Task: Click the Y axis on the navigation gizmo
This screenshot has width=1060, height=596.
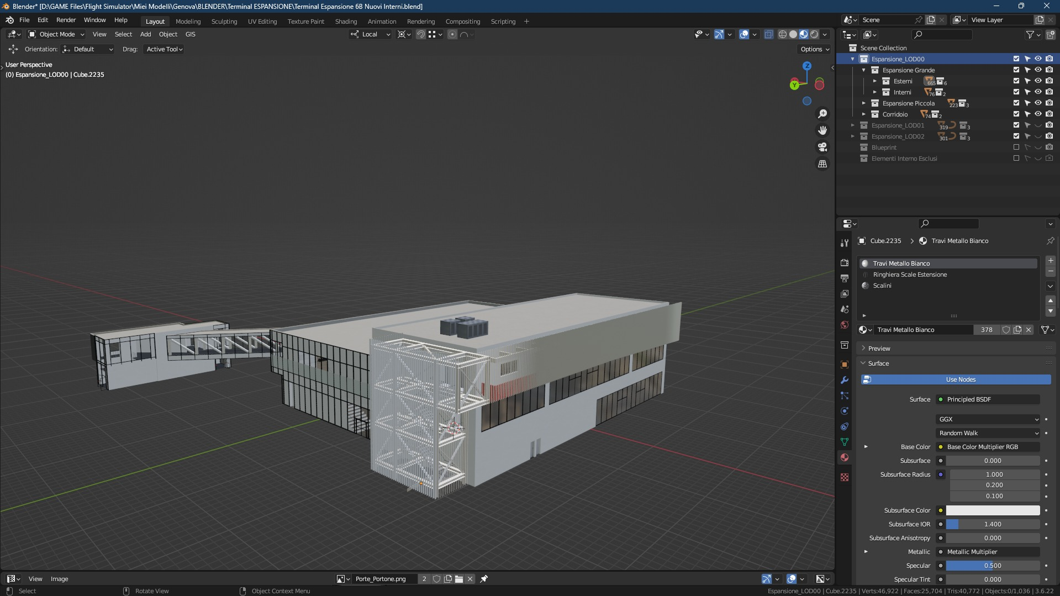Action: pos(794,85)
